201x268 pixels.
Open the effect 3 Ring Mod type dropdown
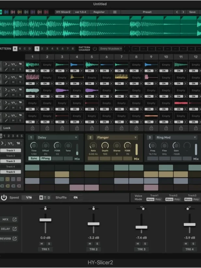176,137
